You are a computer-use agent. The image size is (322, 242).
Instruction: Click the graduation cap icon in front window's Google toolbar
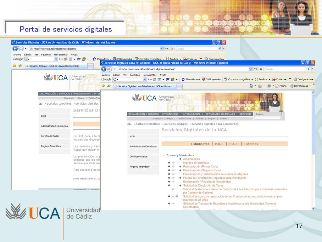coord(168,79)
